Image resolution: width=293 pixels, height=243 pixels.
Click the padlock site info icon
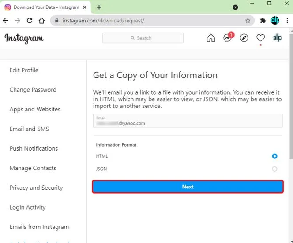tap(57, 21)
